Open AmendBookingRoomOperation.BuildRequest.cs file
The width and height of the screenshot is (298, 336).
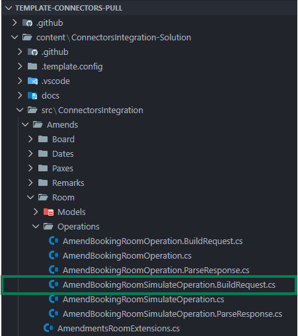153,241
